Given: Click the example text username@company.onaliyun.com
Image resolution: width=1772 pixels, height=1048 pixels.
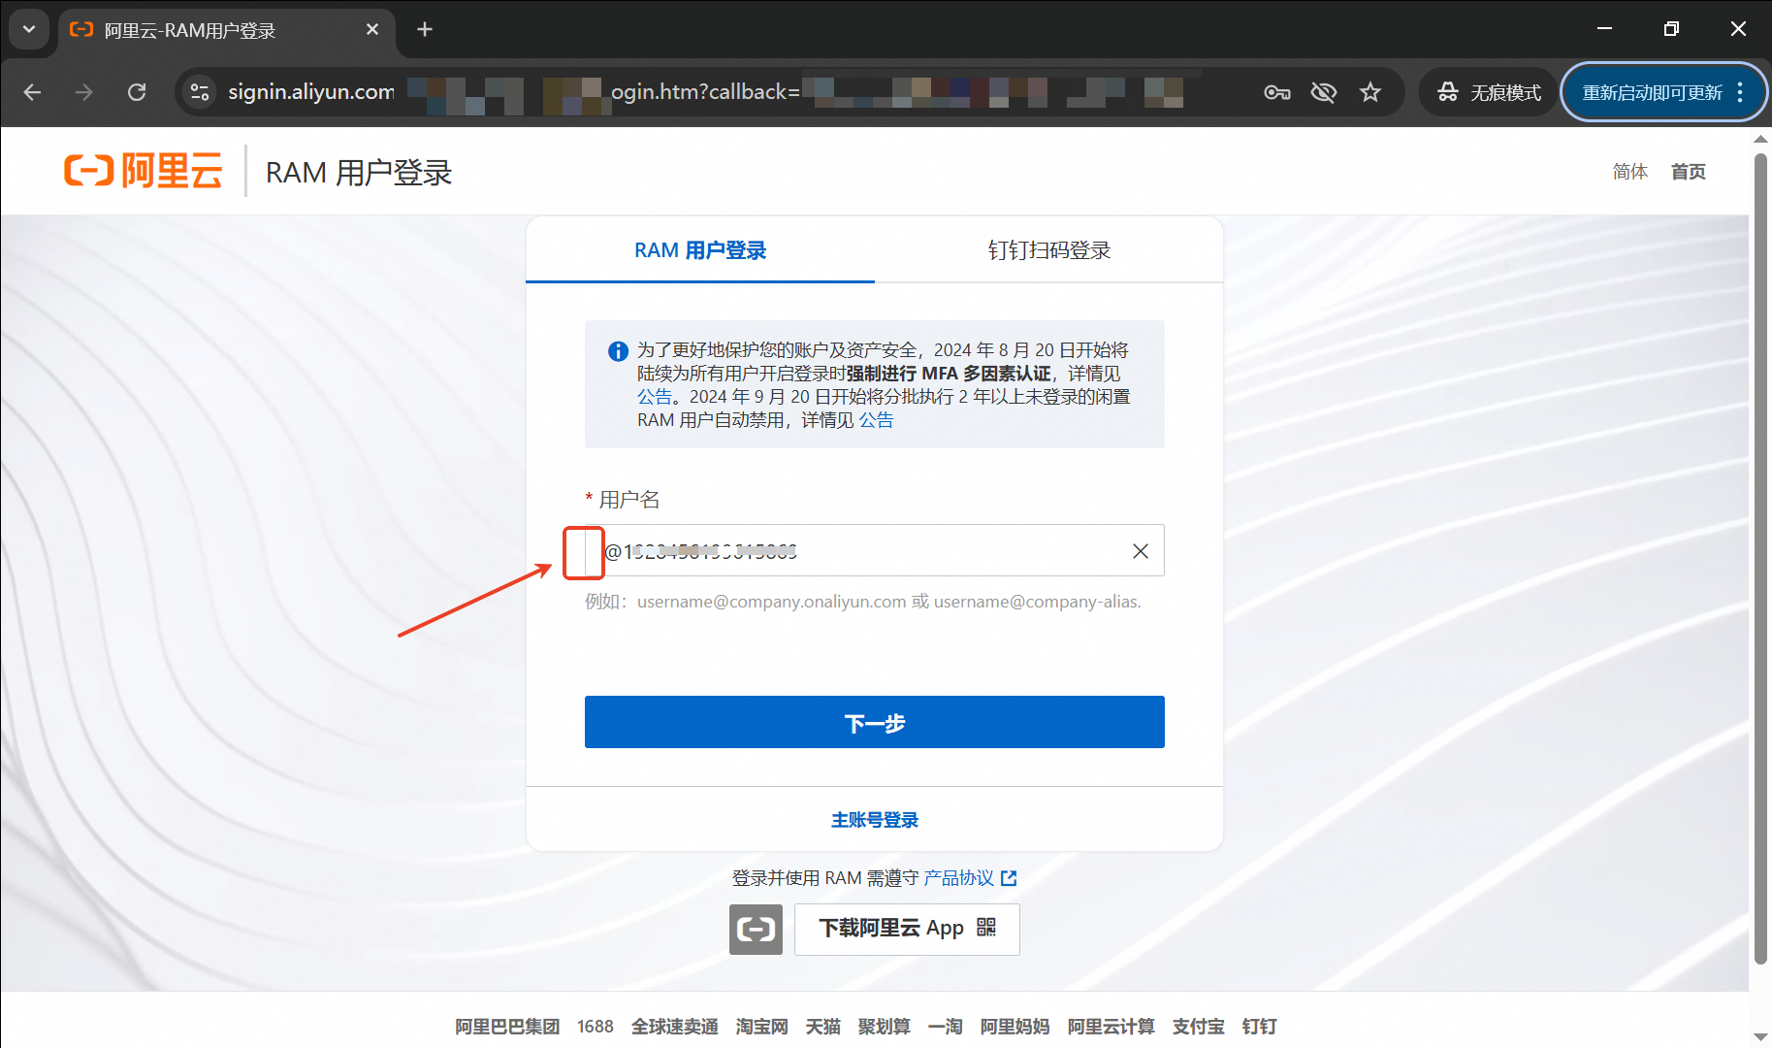Looking at the screenshot, I should (x=772, y=602).
